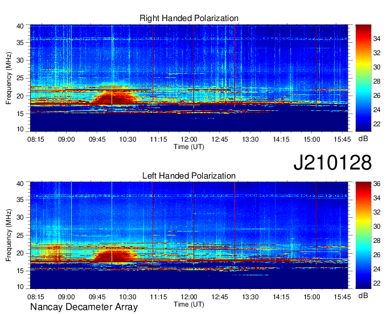Image resolution: width=387 pixels, height=314 pixels.
Task: Click the 09:00 time tick under the Left Handed plot
Action: (67, 297)
